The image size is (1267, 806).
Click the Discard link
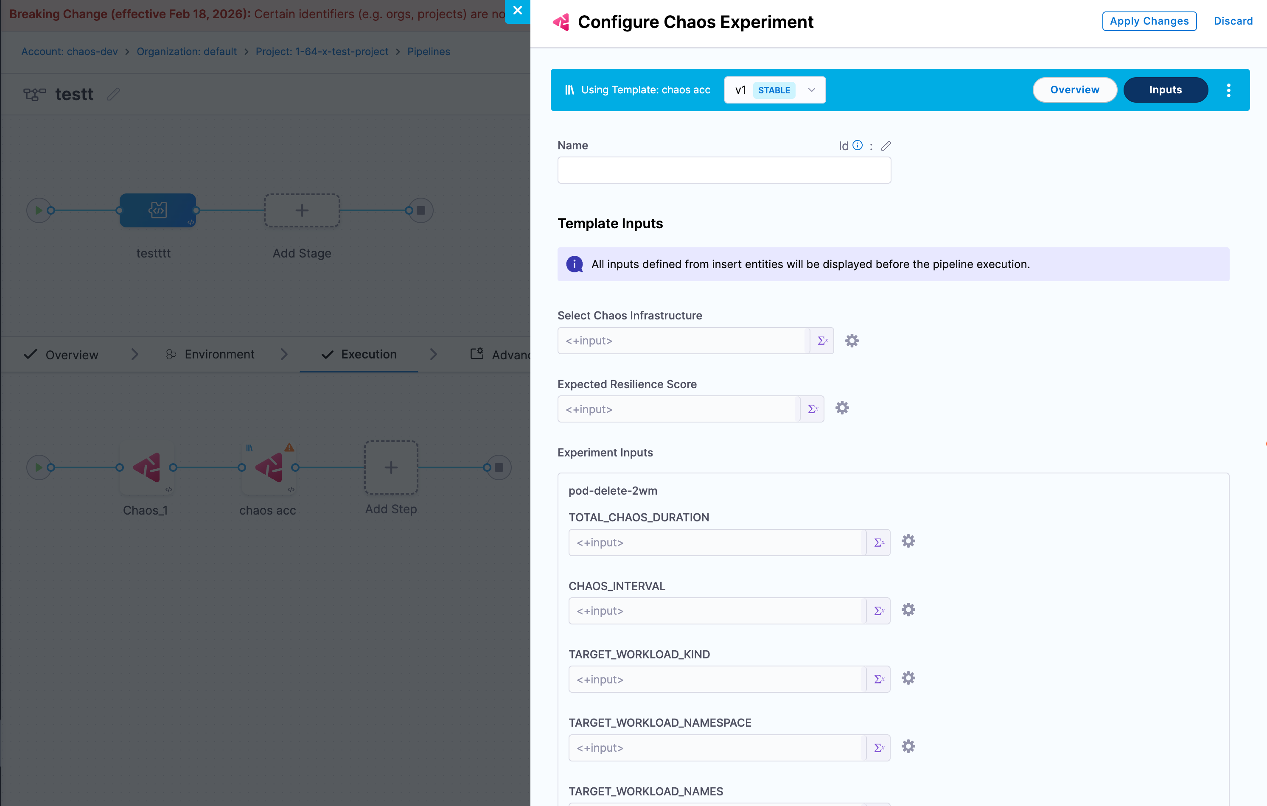[x=1233, y=21]
